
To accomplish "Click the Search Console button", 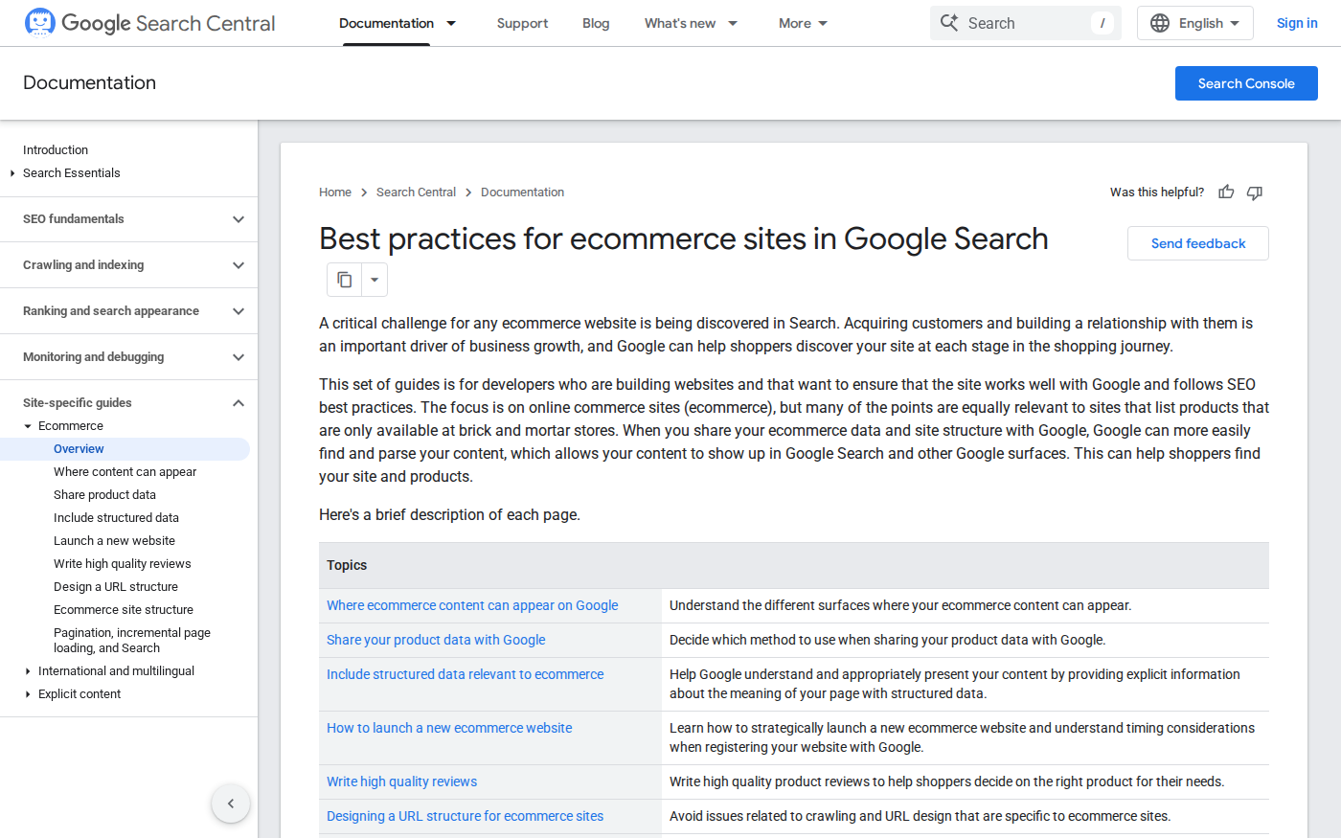I will (1246, 83).
